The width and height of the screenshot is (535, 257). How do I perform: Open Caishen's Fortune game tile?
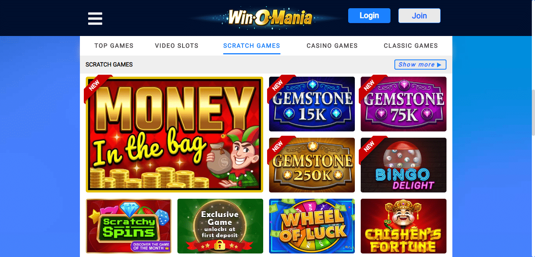403,226
